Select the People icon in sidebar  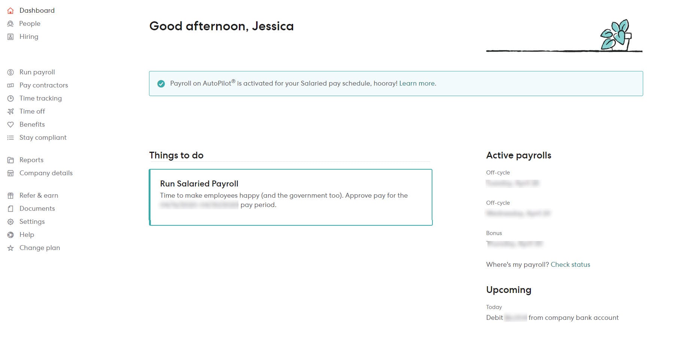pos(10,23)
